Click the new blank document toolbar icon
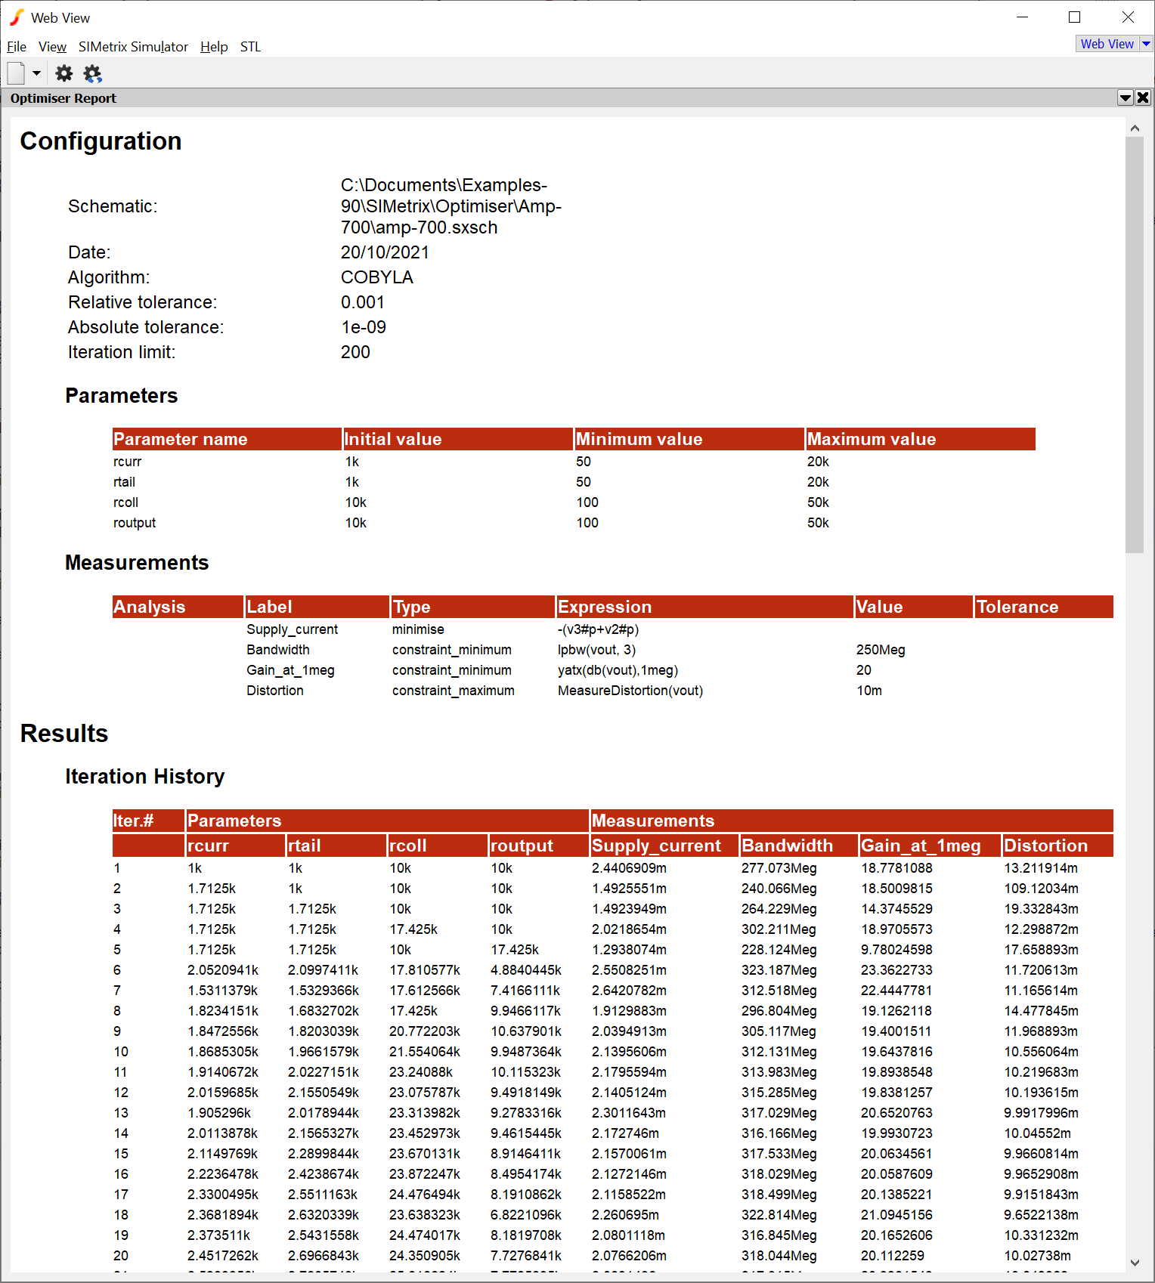Viewport: 1155px width, 1283px height. click(16, 73)
